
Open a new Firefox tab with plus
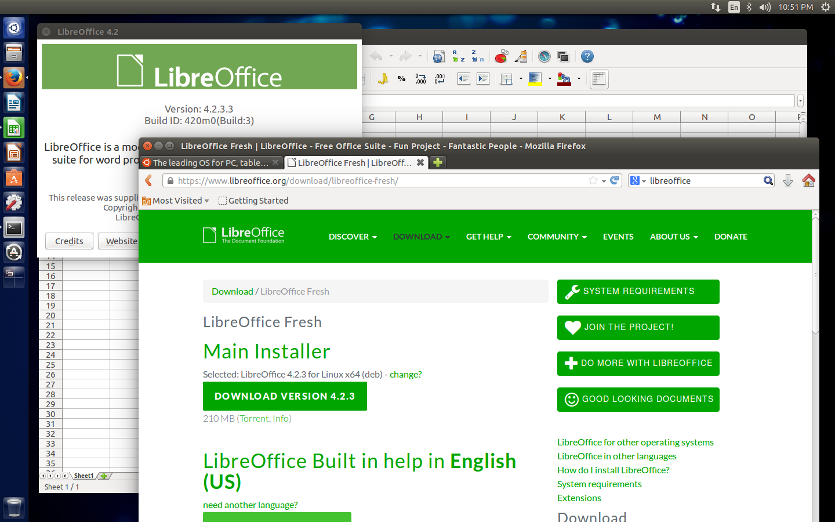pos(438,162)
